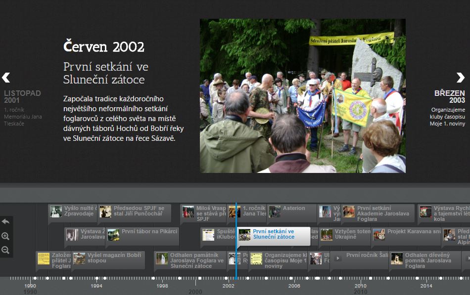Zoom in the timeline
This screenshot has height=295, width=470.
5,236
